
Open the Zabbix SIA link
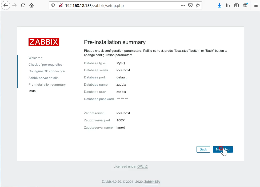tap(152, 182)
